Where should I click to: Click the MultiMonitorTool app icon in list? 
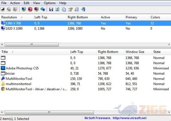coord(3,79)
